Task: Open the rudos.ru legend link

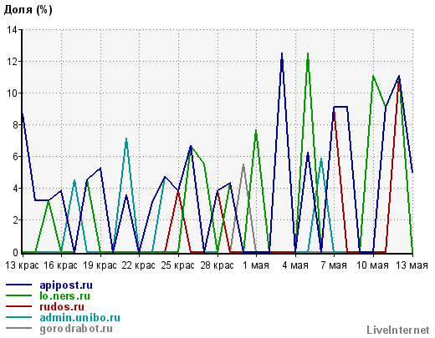Action: click(62, 307)
